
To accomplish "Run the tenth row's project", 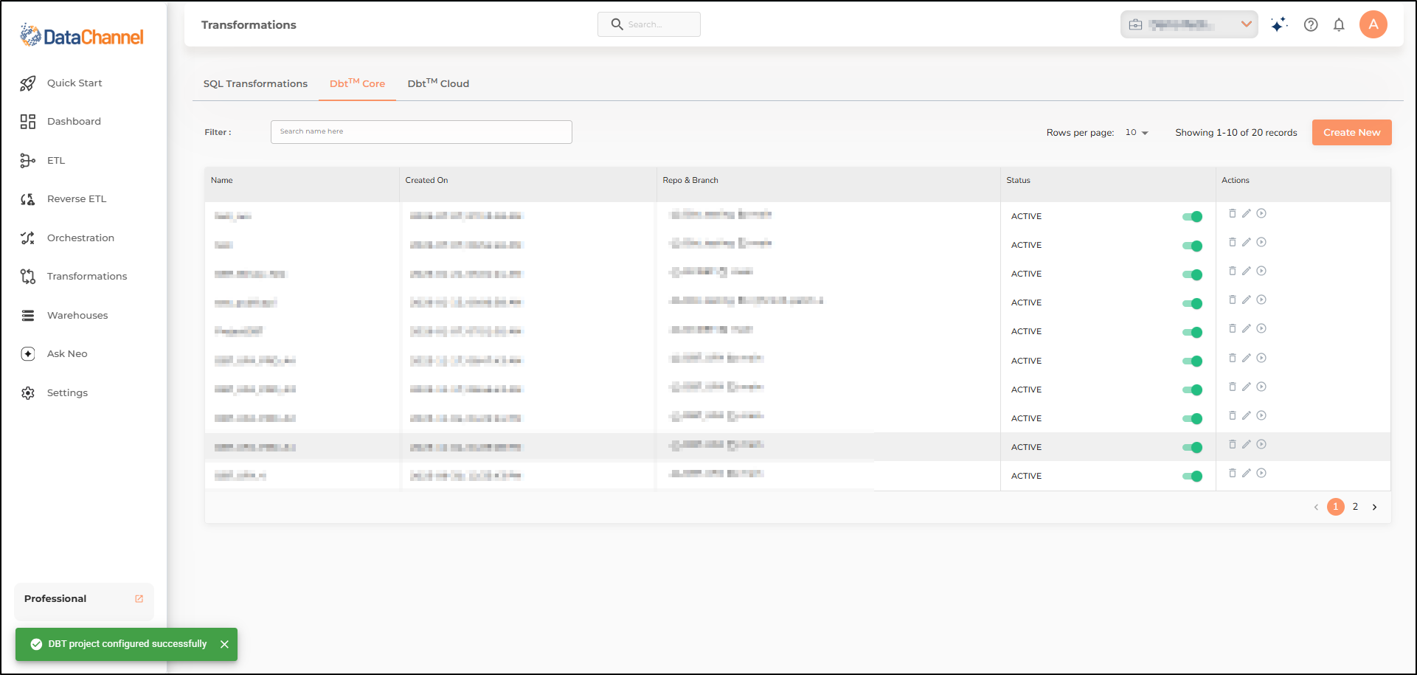I will point(1261,473).
